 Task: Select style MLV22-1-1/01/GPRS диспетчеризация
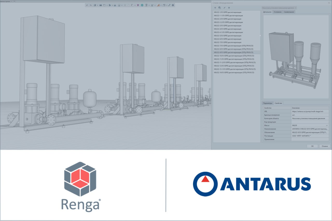click(x=237, y=16)
